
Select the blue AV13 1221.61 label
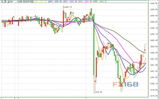click(55, 2)
